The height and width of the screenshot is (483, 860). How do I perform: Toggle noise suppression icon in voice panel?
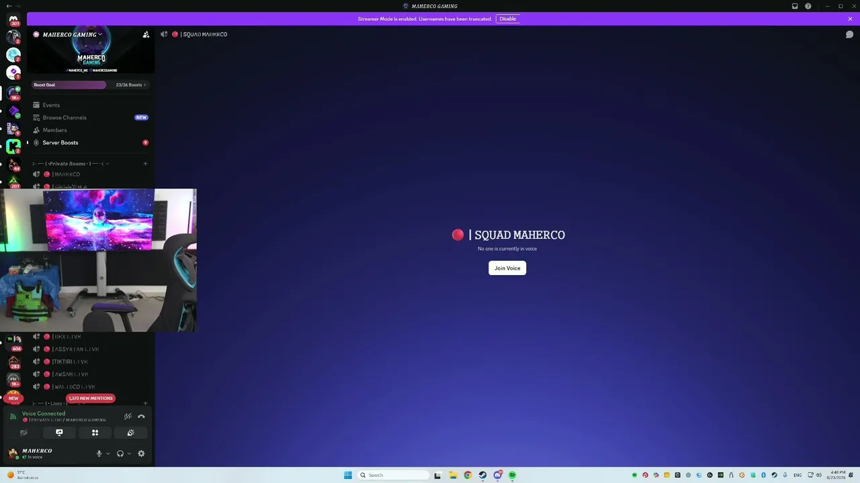(x=128, y=417)
